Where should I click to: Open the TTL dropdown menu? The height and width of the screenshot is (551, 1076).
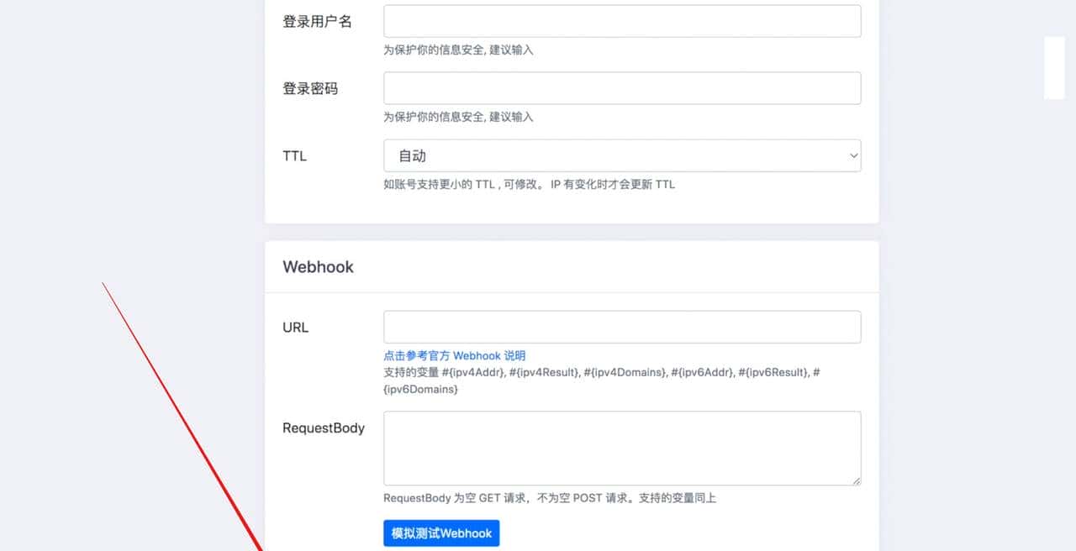[622, 155]
